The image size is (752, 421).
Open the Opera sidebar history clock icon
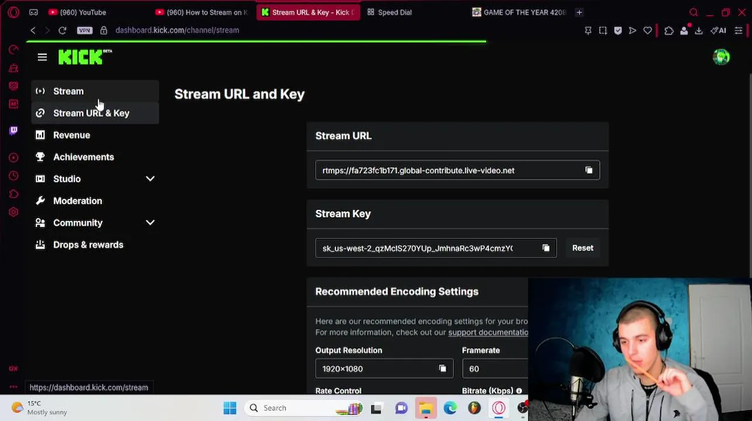pyautogui.click(x=13, y=175)
